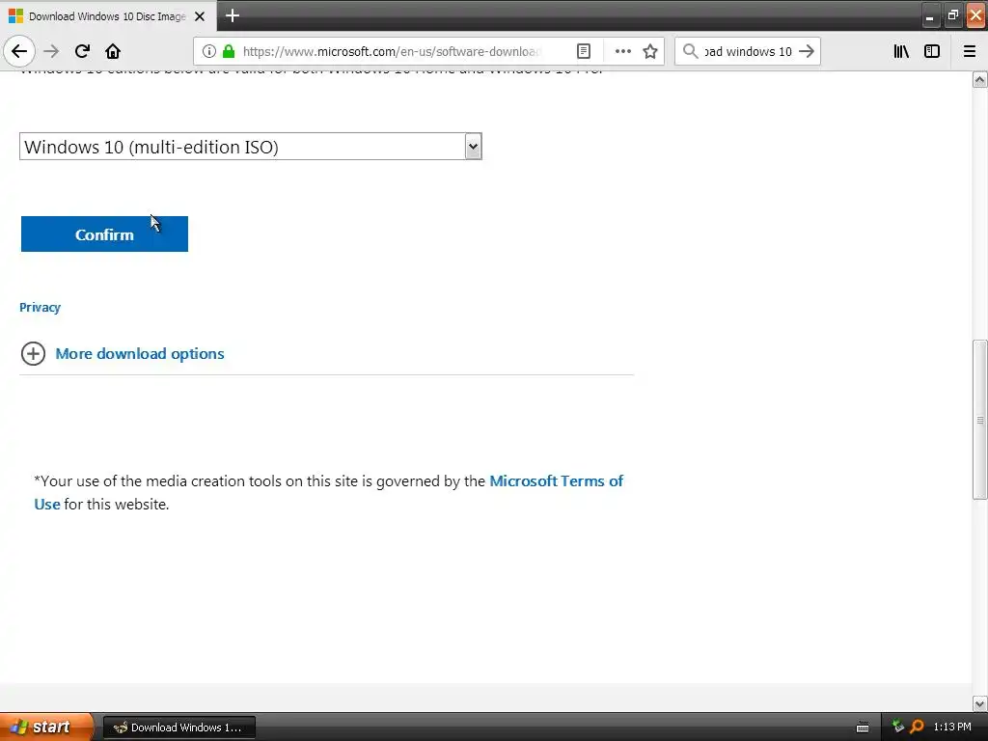This screenshot has height=741, width=988.
Task: Open the Firefox home page
Action: pyautogui.click(x=113, y=51)
